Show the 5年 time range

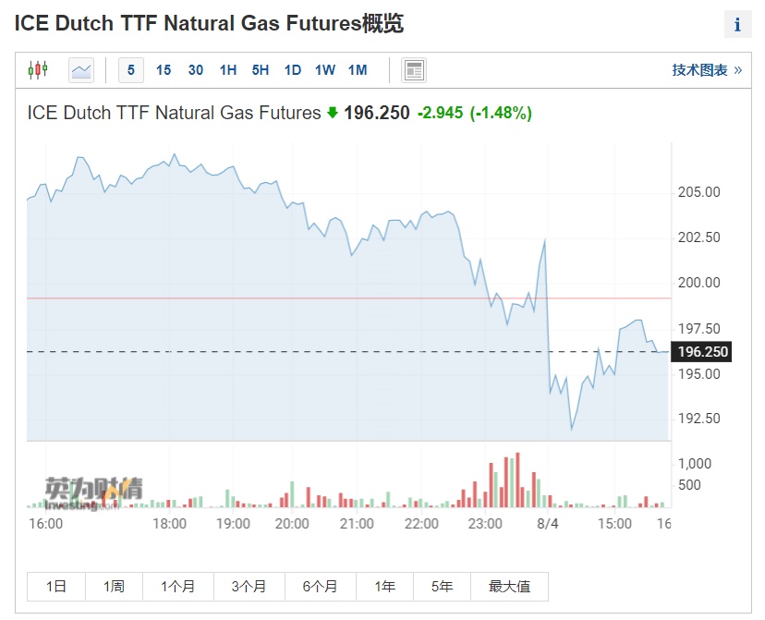click(x=443, y=586)
